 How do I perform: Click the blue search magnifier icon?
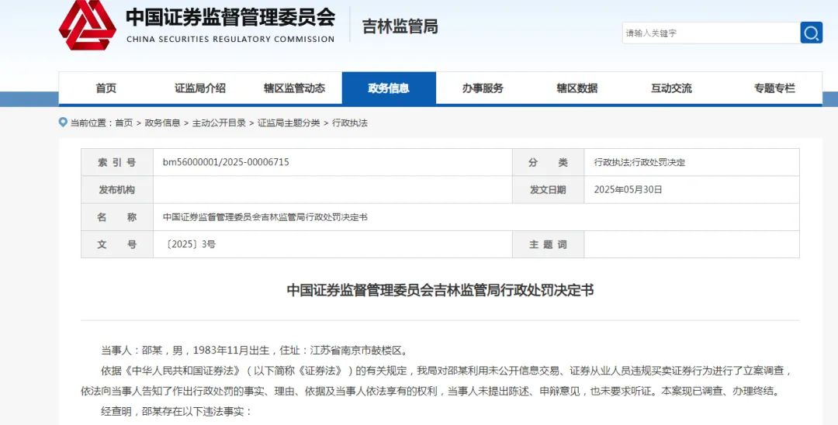pyautogui.click(x=811, y=33)
